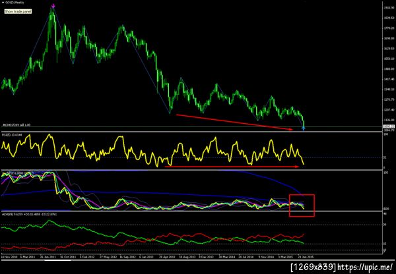Click the 8 Dec 2013 date label
The height and width of the screenshot is (274, 396).
click(x=207, y=257)
